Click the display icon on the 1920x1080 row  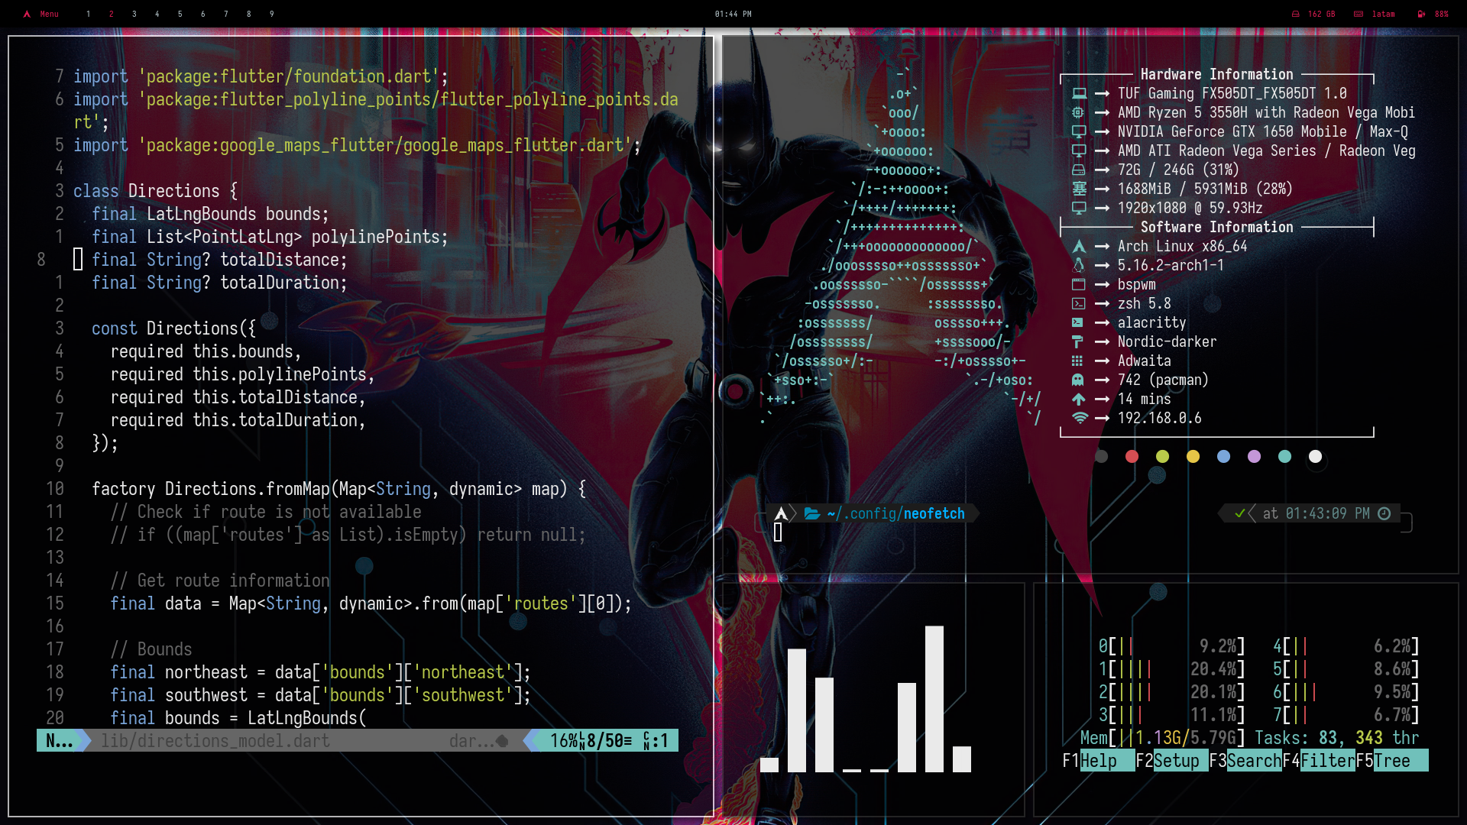coord(1079,208)
